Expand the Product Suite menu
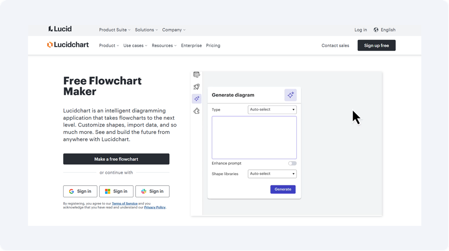 pos(115,30)
